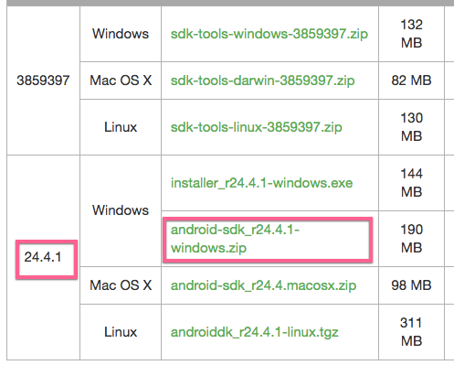The height and width of the screenshot is (365, 454).
Task: Select the 130 MB size cell
Action: click(x=411, y=127)
